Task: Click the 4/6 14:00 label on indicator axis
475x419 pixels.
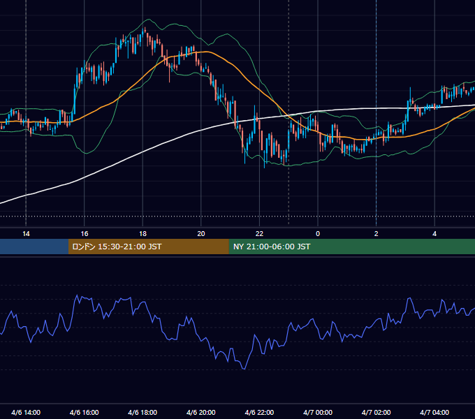Action: [26, 412]
